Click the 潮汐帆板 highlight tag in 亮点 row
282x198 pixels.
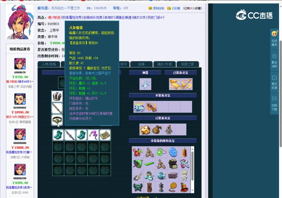point(54,17)
